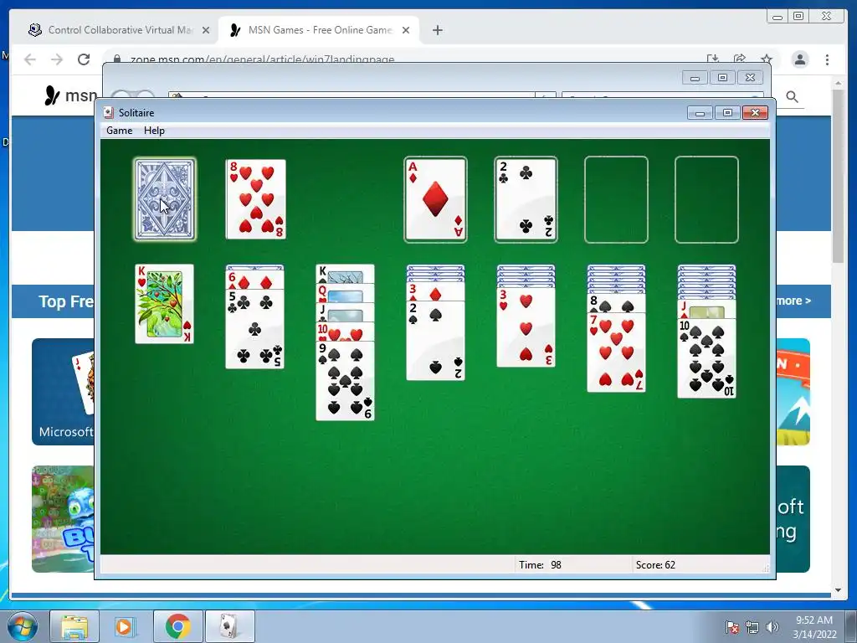Select the 10 of spades card

(x=706, y=358)
